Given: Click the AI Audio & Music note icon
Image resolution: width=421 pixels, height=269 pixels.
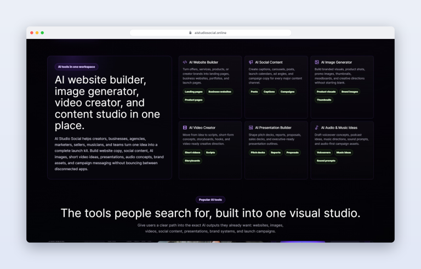Looking at the screenshot, I should pos(317,127).
